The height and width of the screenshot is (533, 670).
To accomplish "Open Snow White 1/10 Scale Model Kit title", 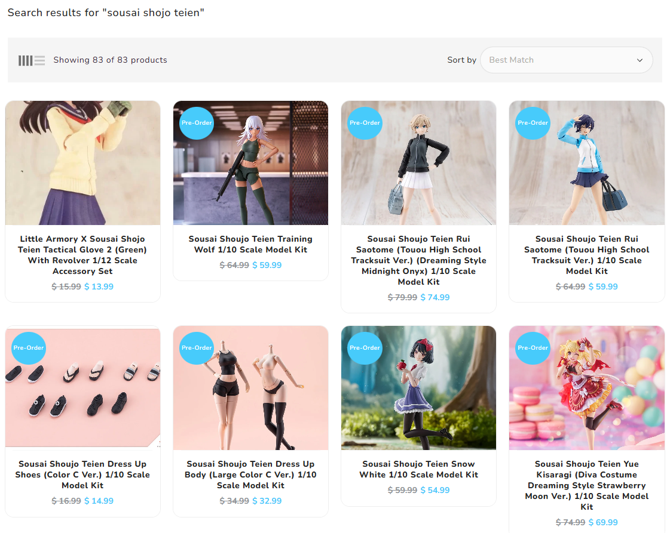I will (419, 469).
